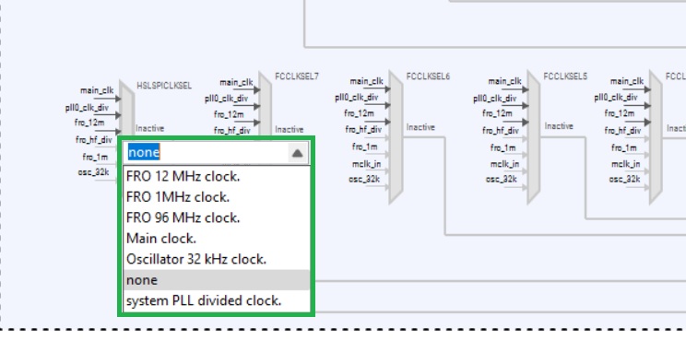
Task: Pick 'FRO 96 MHz clock.' entry
Action: [216, 217]
